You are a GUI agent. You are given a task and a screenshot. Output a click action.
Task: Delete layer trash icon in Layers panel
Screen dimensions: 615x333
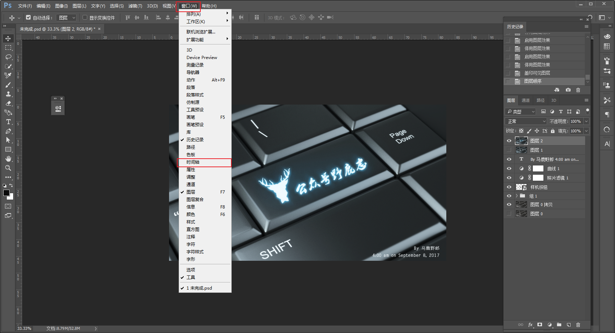coord(578,324)
